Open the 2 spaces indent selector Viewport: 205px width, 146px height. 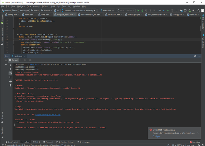point(190,145)
